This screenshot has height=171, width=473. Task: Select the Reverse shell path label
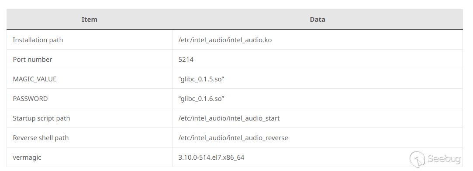[41, 138]
